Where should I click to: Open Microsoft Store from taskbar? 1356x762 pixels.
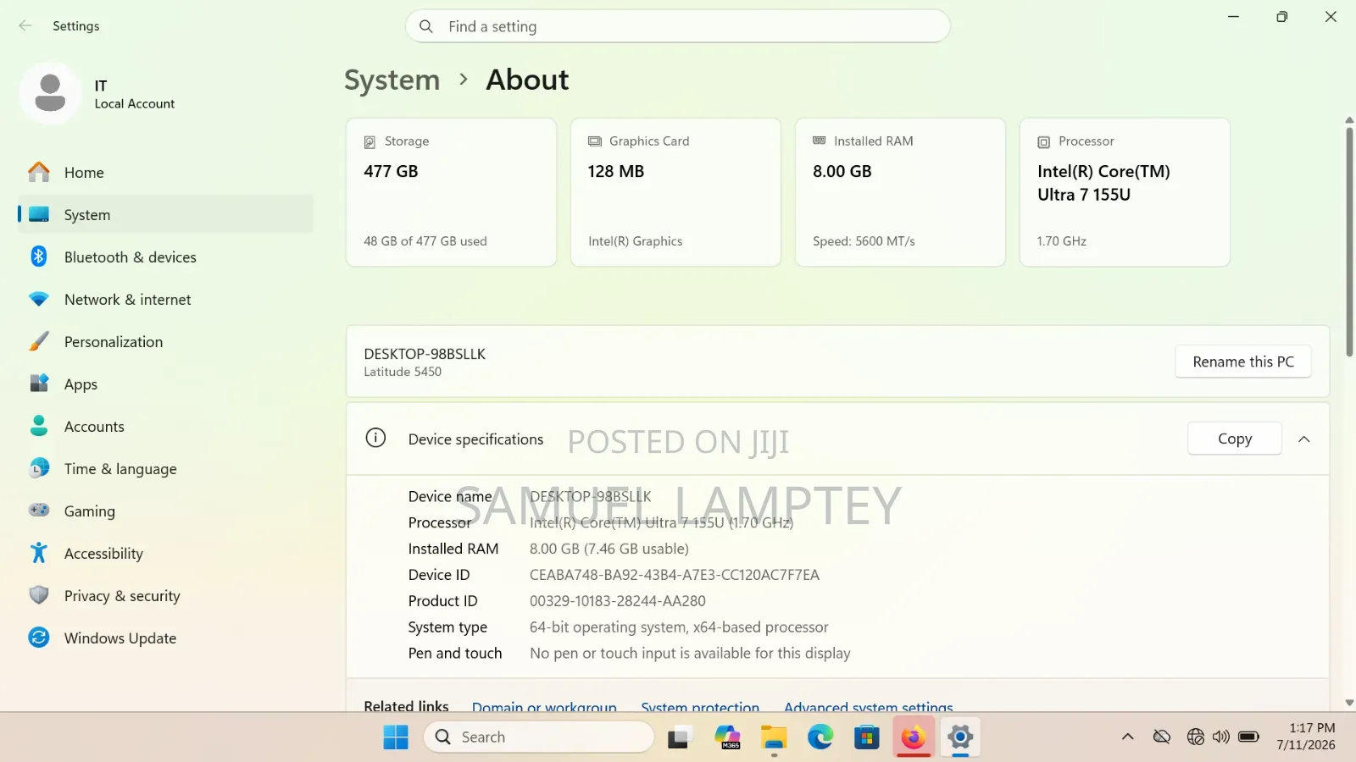point(866,737)
